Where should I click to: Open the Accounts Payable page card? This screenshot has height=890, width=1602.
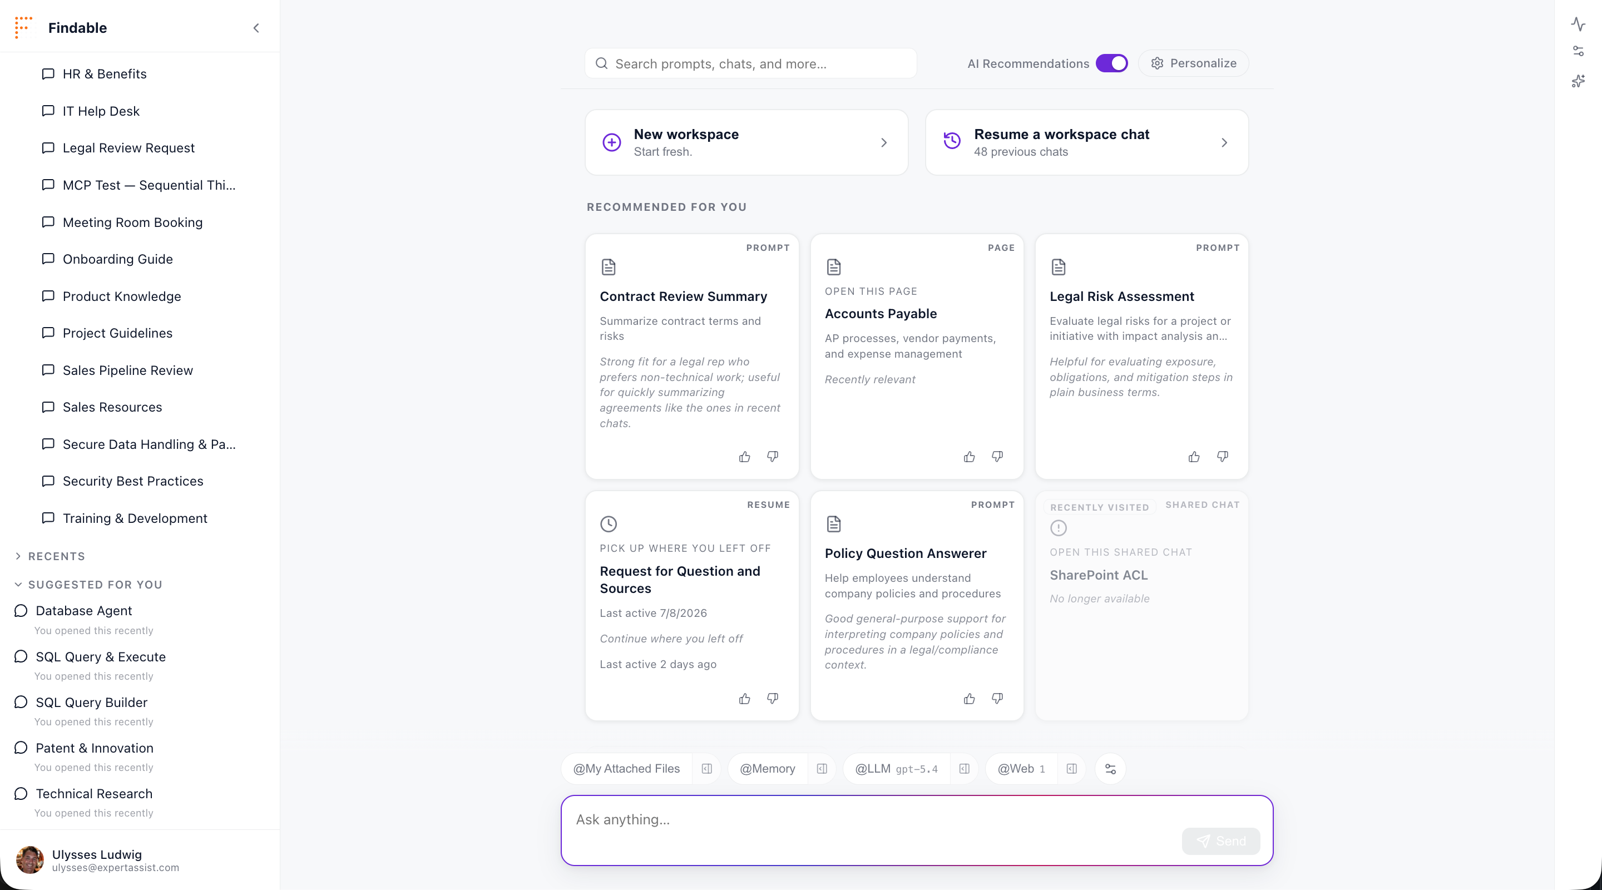pyautogui.click(x=917, y=357)
